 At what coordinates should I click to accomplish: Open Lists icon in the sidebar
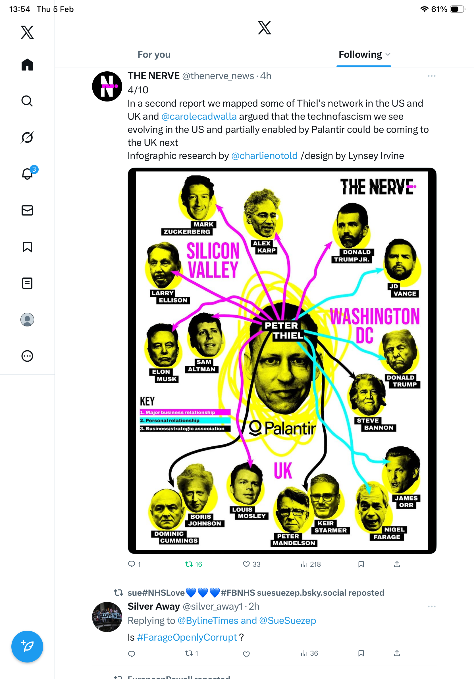(x=27, y=283)
